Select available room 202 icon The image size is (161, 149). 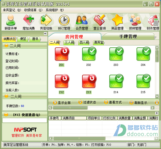89,54
